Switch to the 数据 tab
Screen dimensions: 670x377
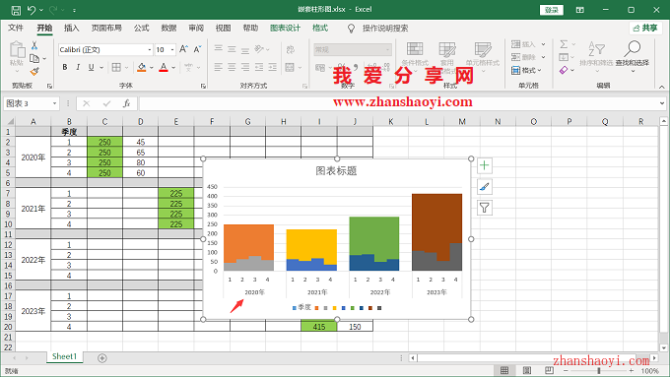pos(168,29)
